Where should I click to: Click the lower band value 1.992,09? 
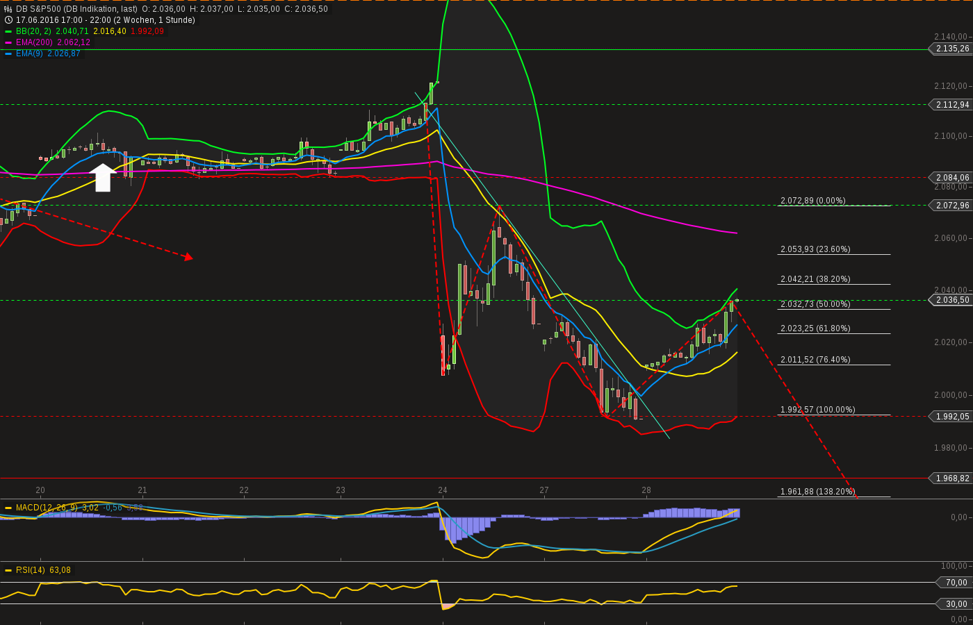(x=147, y=31)
